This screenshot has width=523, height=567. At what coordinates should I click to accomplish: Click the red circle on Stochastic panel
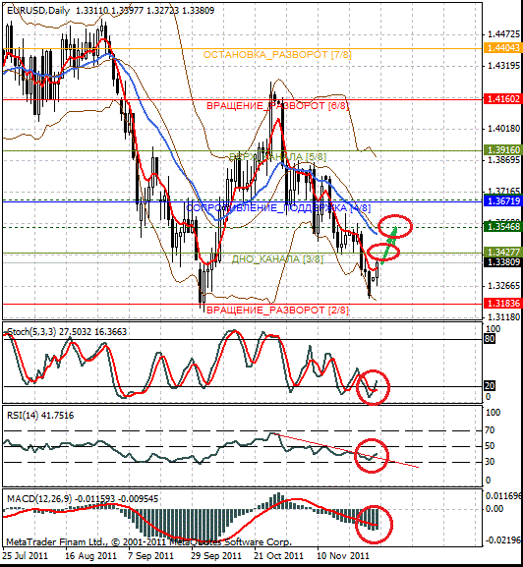coord(373,387)
